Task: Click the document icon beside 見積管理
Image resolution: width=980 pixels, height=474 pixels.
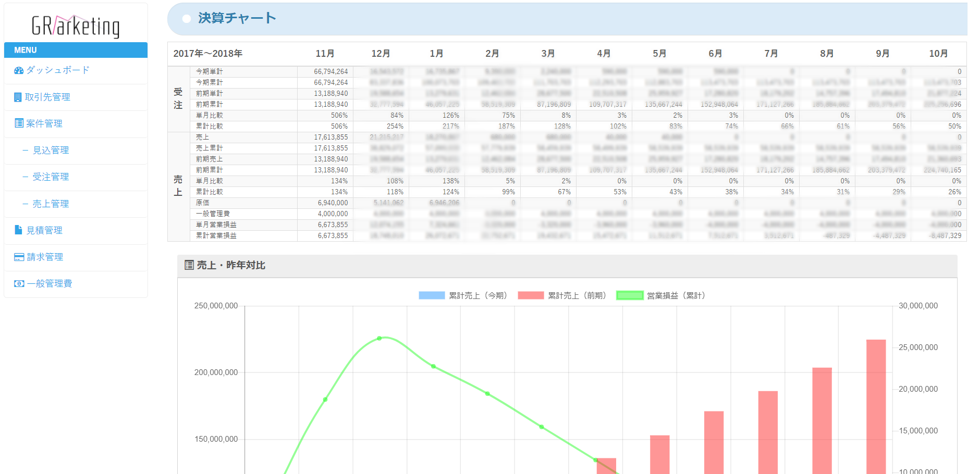Action: coord(19,230)
